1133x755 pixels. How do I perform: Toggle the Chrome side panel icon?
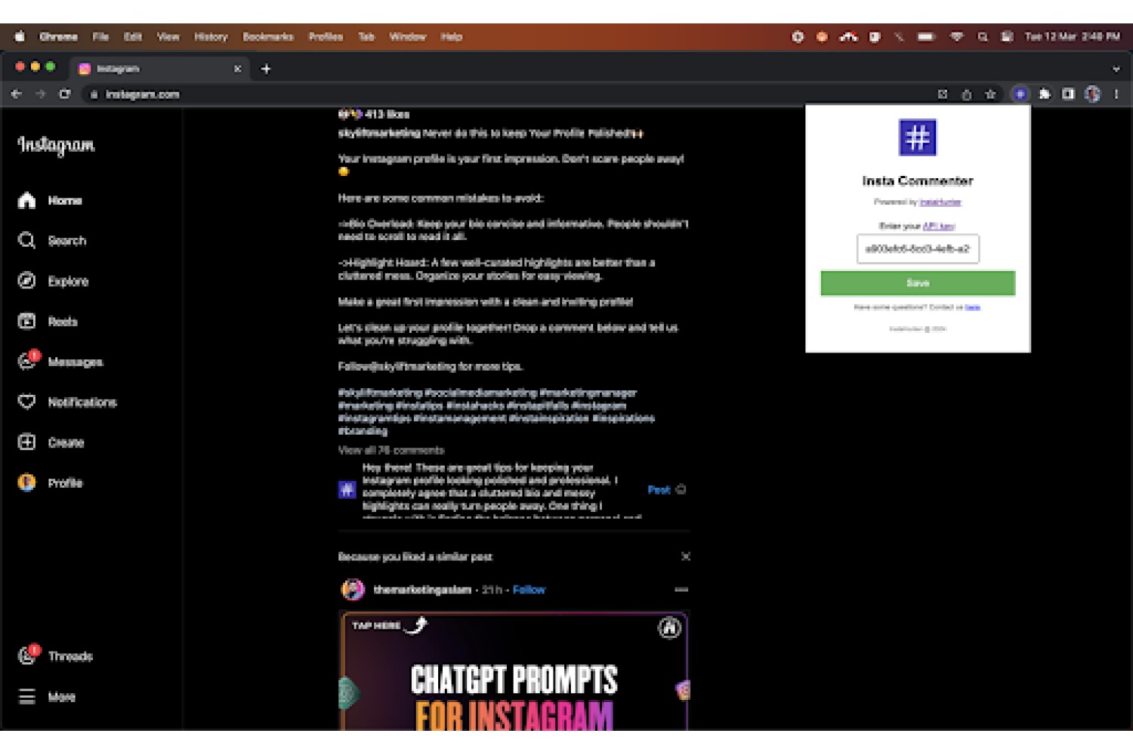[x=1068, y=94]
